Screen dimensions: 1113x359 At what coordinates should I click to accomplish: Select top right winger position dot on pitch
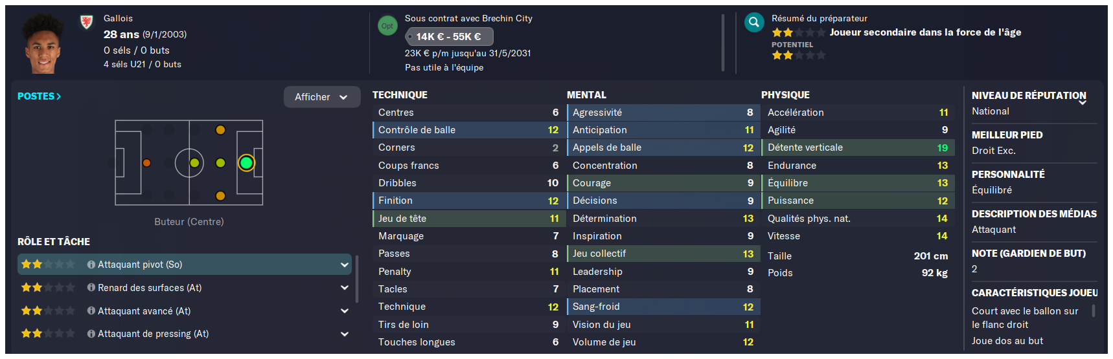(x=220, y=130)
